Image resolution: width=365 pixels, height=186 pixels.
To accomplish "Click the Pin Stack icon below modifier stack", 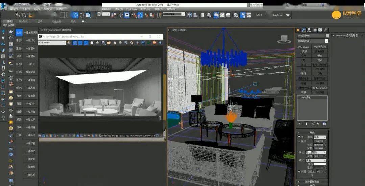I will click(x=299, y=124).
